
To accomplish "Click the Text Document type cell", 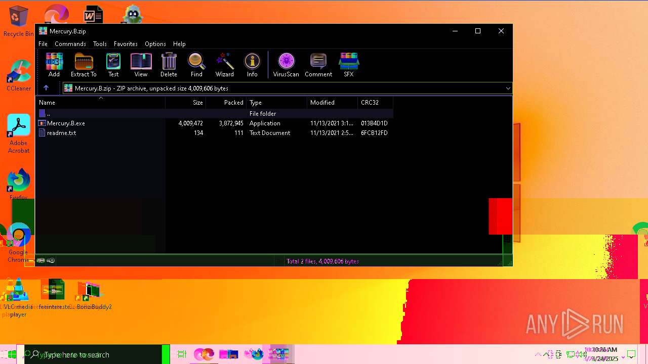I will [270, 133].
